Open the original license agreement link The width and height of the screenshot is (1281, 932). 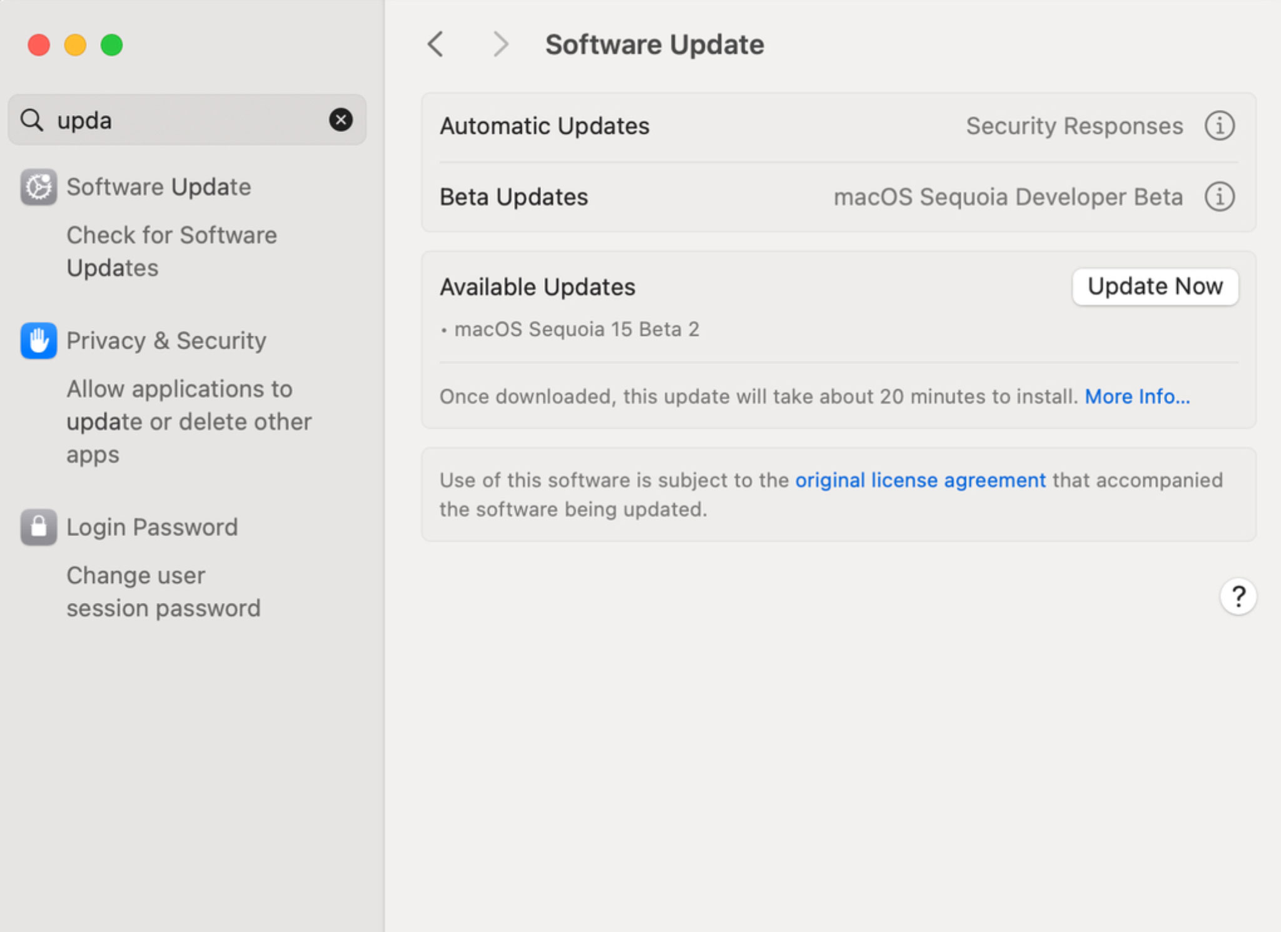coord(920,480)
